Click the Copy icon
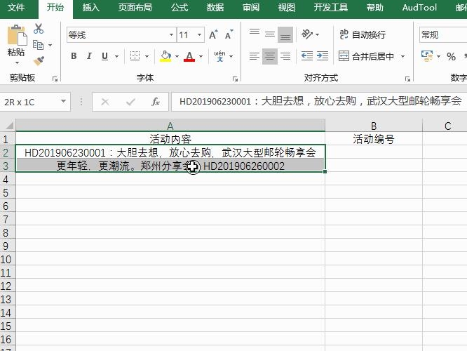This screenshot has height=351, width=467. [38, 45]
